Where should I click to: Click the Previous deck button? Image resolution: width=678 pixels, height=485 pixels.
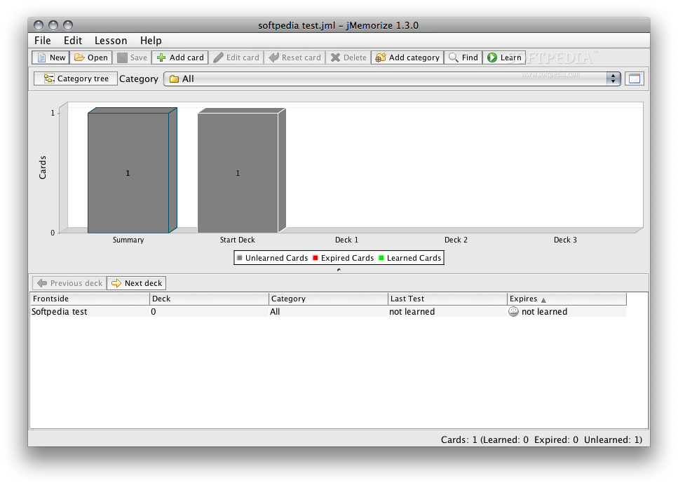69,283
